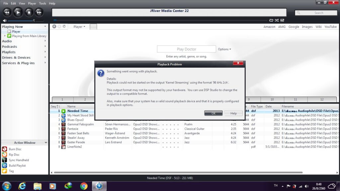Open the Player dropdown
340x191 pixels.
79,27
